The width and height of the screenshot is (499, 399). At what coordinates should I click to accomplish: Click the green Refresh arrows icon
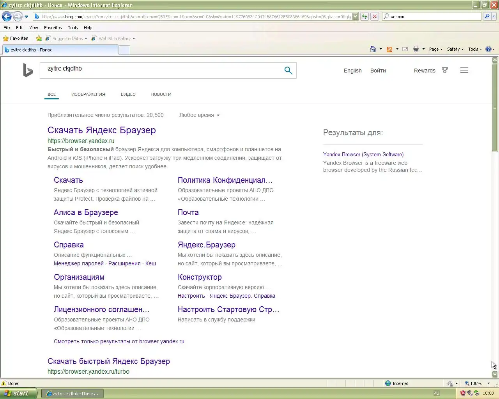(x=365, y=16)
